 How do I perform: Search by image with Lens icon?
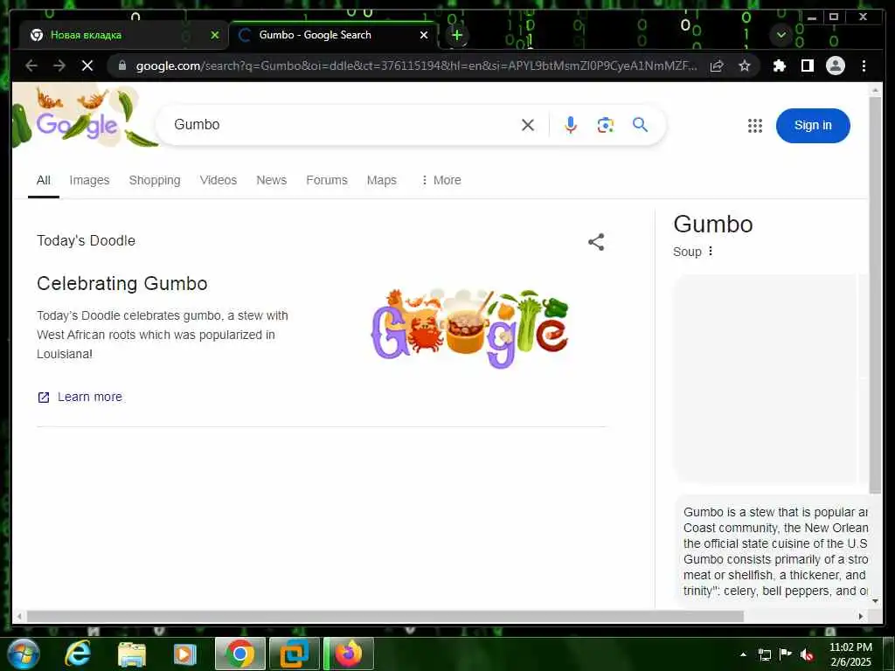(x=605, y=125)
